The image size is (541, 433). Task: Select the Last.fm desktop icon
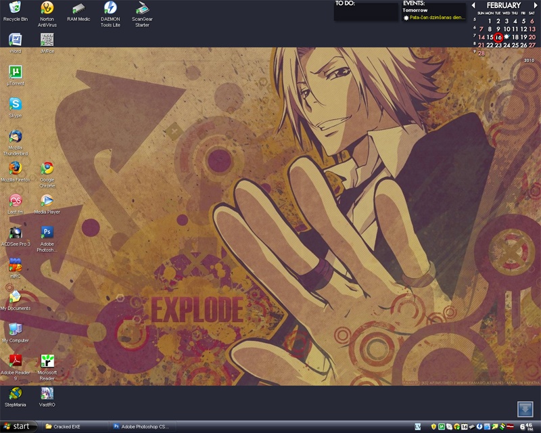tap(15, 204)
